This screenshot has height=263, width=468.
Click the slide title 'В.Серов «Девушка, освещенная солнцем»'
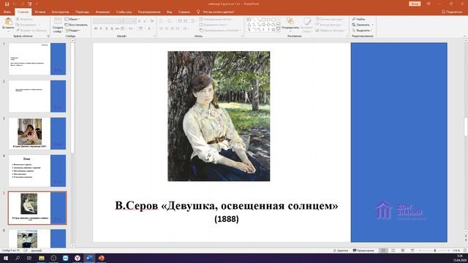point(227,205)
